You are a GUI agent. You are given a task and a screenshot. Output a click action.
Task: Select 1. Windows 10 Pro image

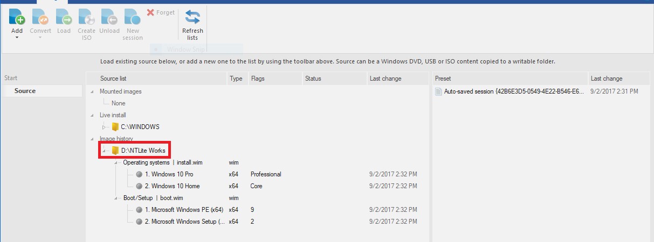pyautogui.click(x=169, y=174)
